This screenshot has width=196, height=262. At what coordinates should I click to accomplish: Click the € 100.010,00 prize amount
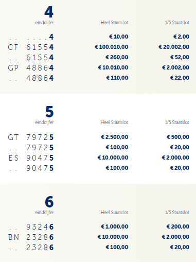pyautogui.click(x=112, y=47)
